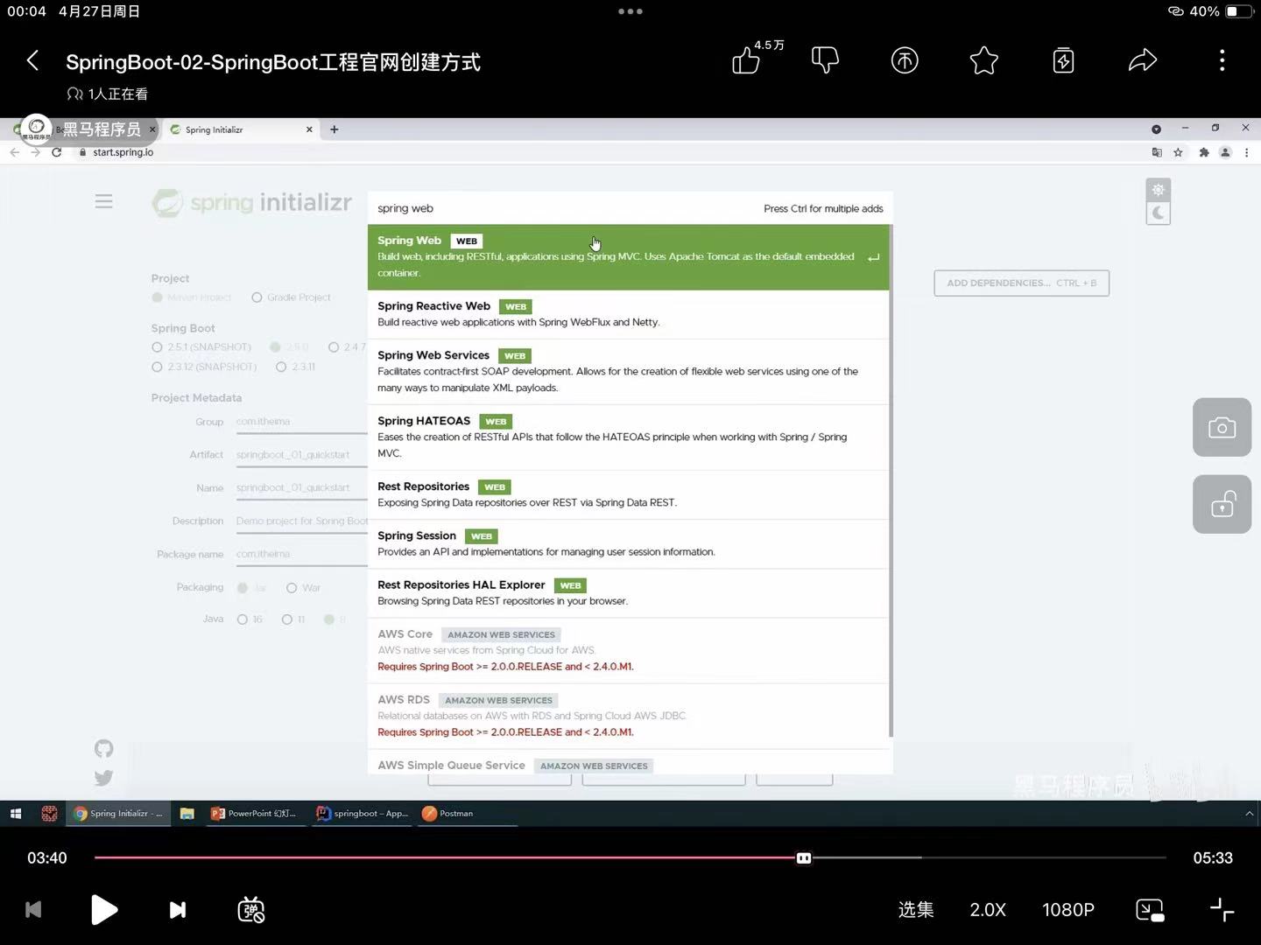The image size is (1261, 945).
Task: Click the Group input field
Action: click(301, 422)
